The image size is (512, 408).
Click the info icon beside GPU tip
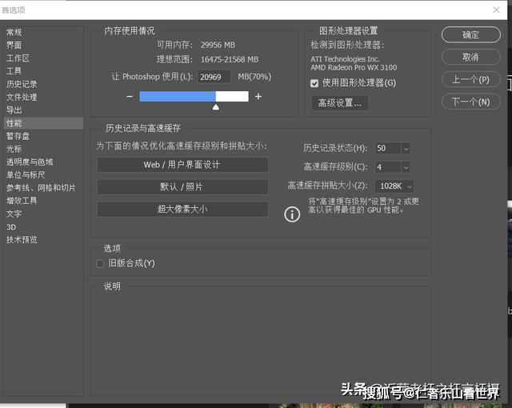(292, 214)
